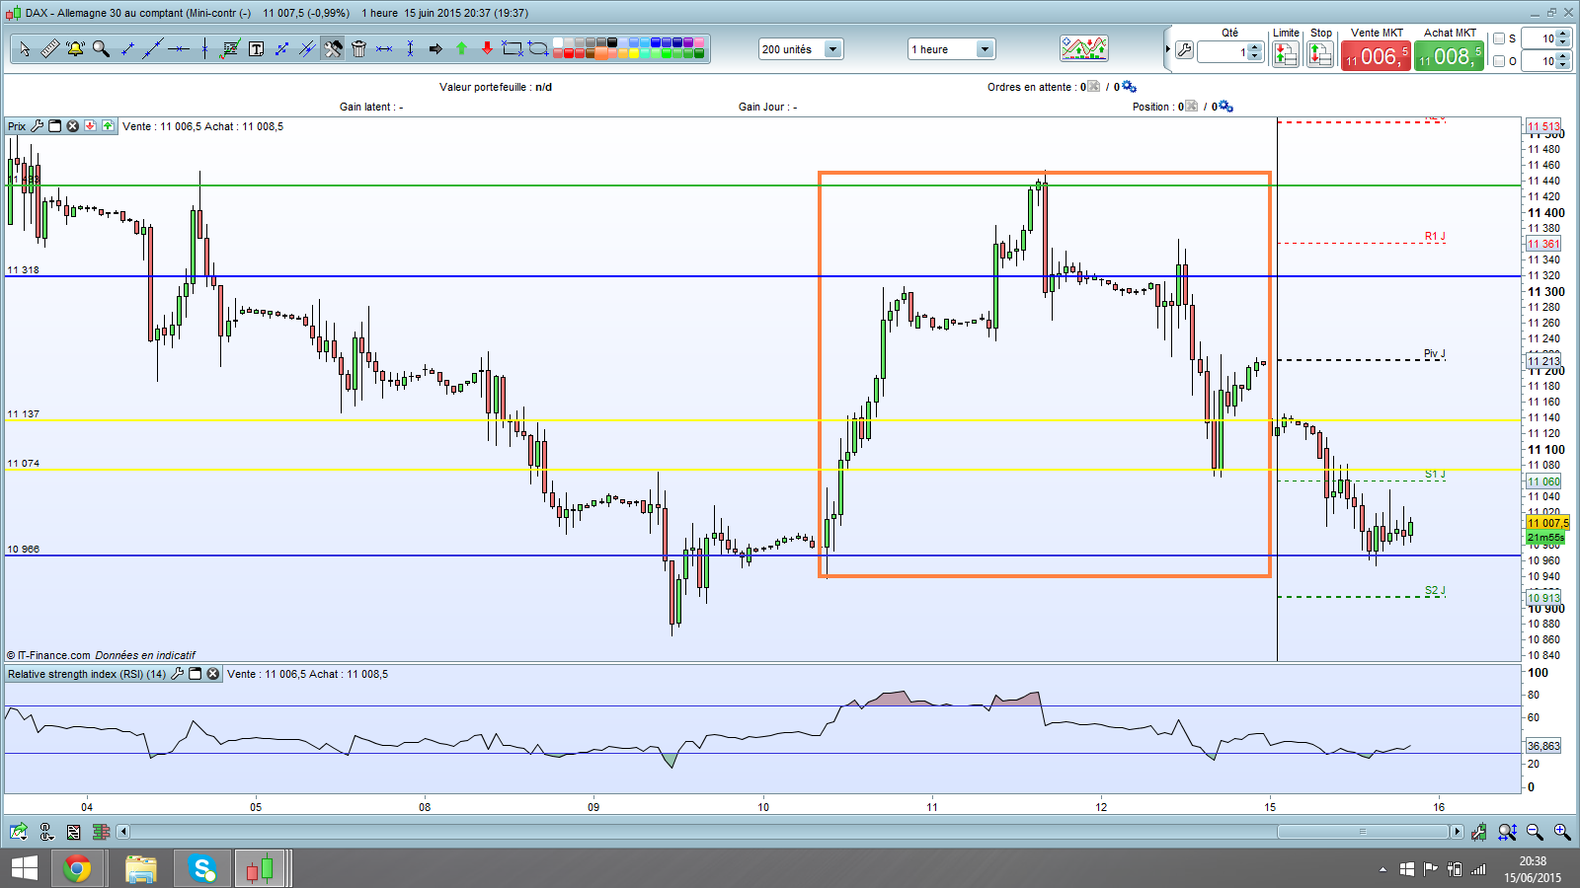This screenshot has height=888, width=1580.
Task: Select the black color swatch
Action: point(612,42)
